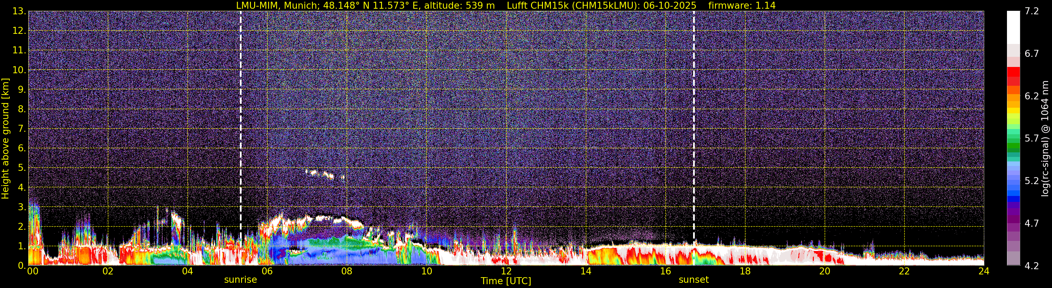This screenshot has height=288, width=1052.
Task: Click the colorbar tick label '6.7'
Action: pyautogui.click(x=1032, y=54)
